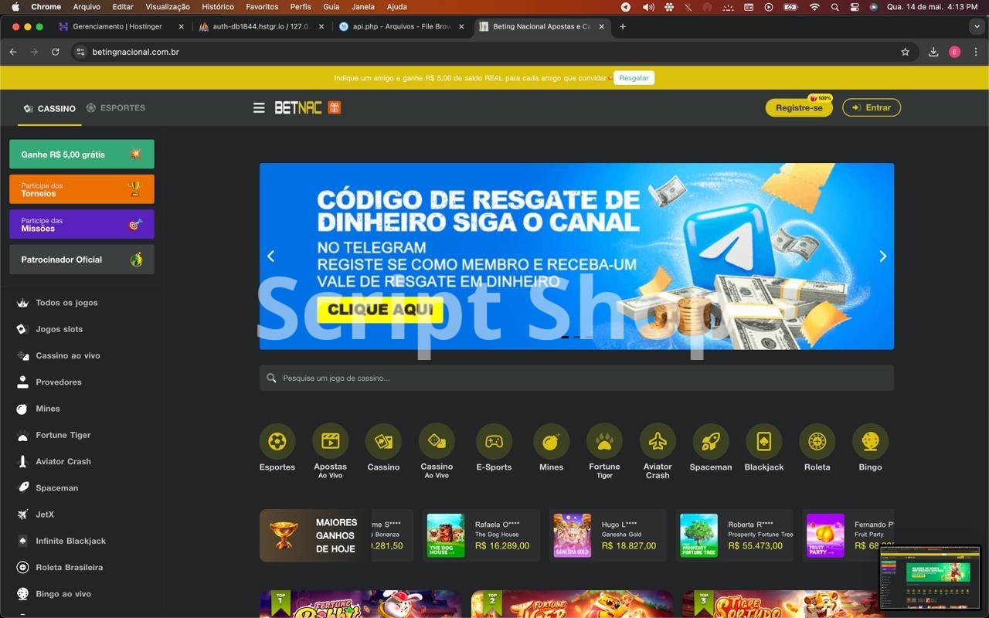Viewport: 989px width, 618px height.
Task: Open JetX in the sidebar
Action: click(x=45, y=514)
